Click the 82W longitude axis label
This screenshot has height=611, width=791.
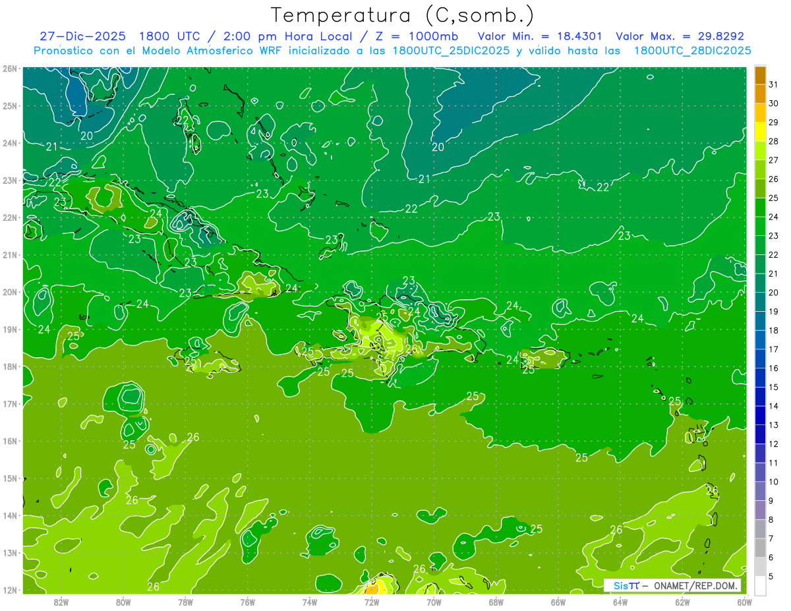pyautogui.click(x=61, y=602)
